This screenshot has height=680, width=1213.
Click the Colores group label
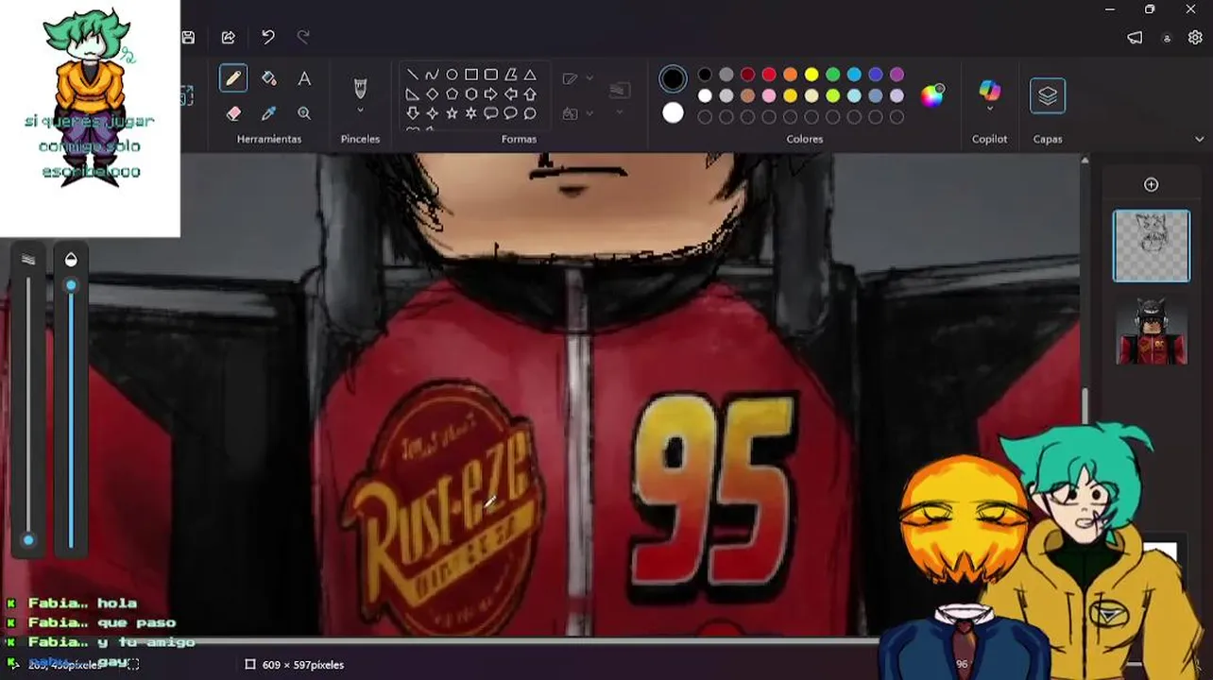pos(805,139)
